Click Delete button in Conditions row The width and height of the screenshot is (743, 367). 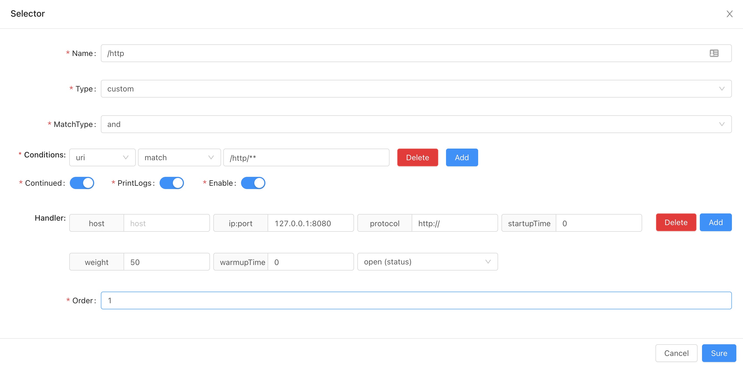(417, 157)
